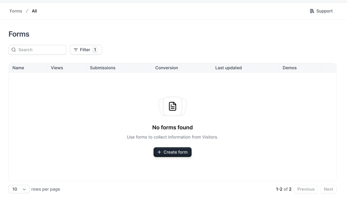Click the Forms page heading
The image size is (347, 203).
click(x=19, y=34)
